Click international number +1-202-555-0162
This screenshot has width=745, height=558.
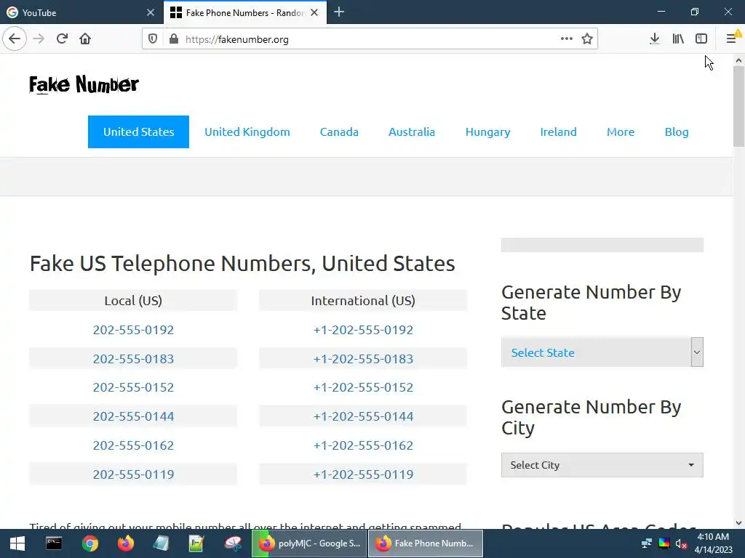[364, 445]
